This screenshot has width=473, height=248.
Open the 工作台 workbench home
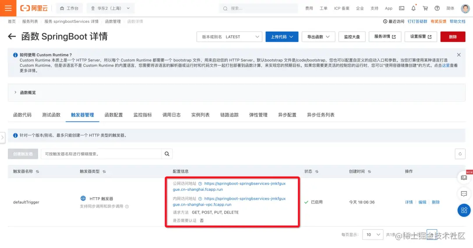69,8
